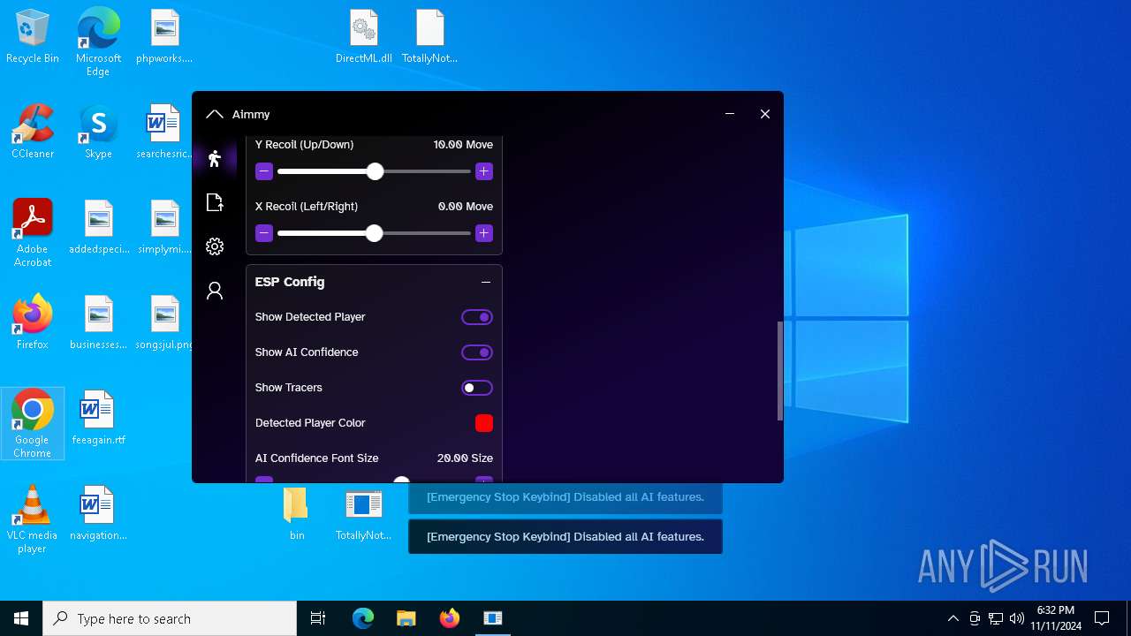This screenshot has width=1131, height=636.
Task: Click the Aimmy logo chevron in title bar
Action: pos(214,114)
